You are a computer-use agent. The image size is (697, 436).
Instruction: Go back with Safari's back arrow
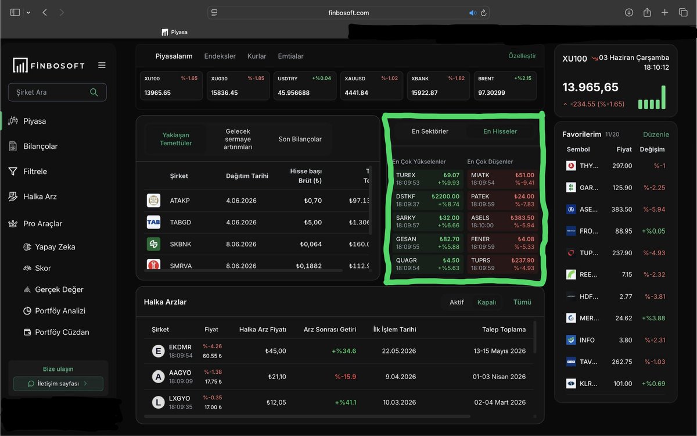click(45, 12)
